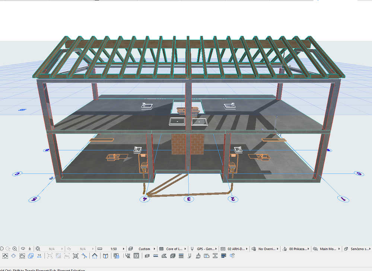Viewport: 372px width, 271px height.
Task: Toggle the split-window panes icon
Action: coord(136,256)
